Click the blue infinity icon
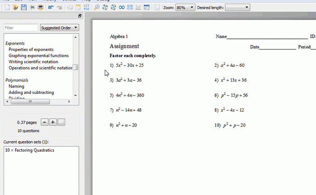316x195 pixels. point(122,8)
